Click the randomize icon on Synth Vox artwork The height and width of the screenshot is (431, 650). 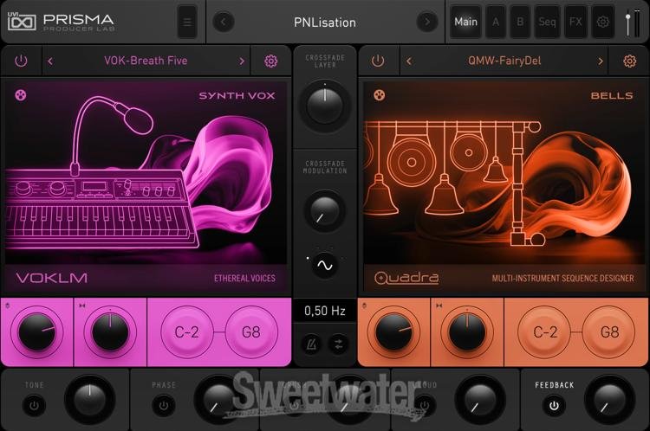pos(22,95)
